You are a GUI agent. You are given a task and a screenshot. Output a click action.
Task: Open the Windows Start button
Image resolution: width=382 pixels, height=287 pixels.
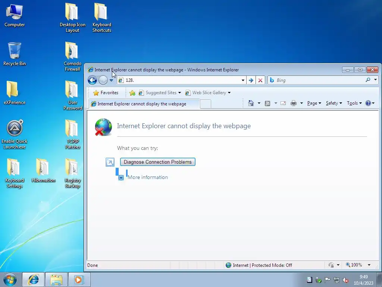point(10,280)
